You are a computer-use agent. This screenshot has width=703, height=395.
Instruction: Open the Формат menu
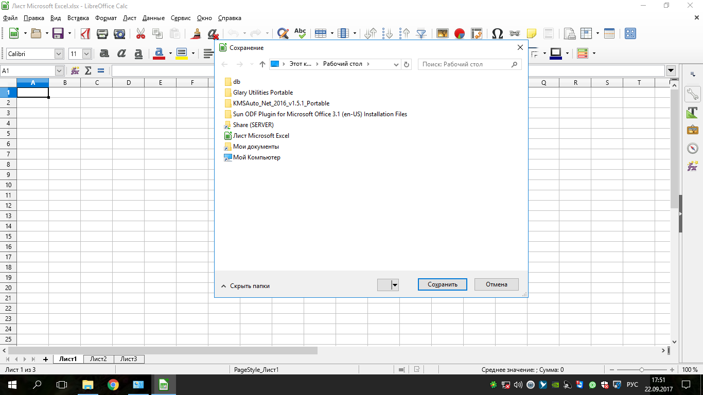106,18
